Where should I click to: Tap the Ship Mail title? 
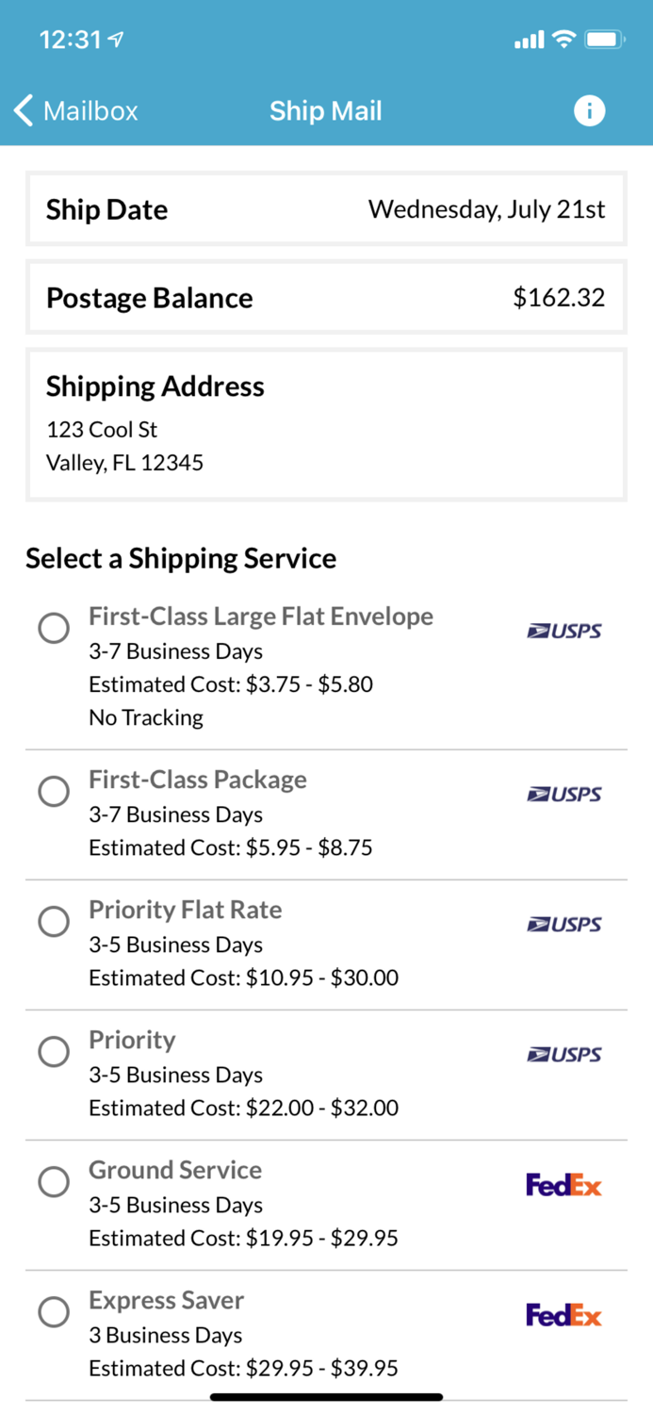pyautogui.click(x=326, y=110)
